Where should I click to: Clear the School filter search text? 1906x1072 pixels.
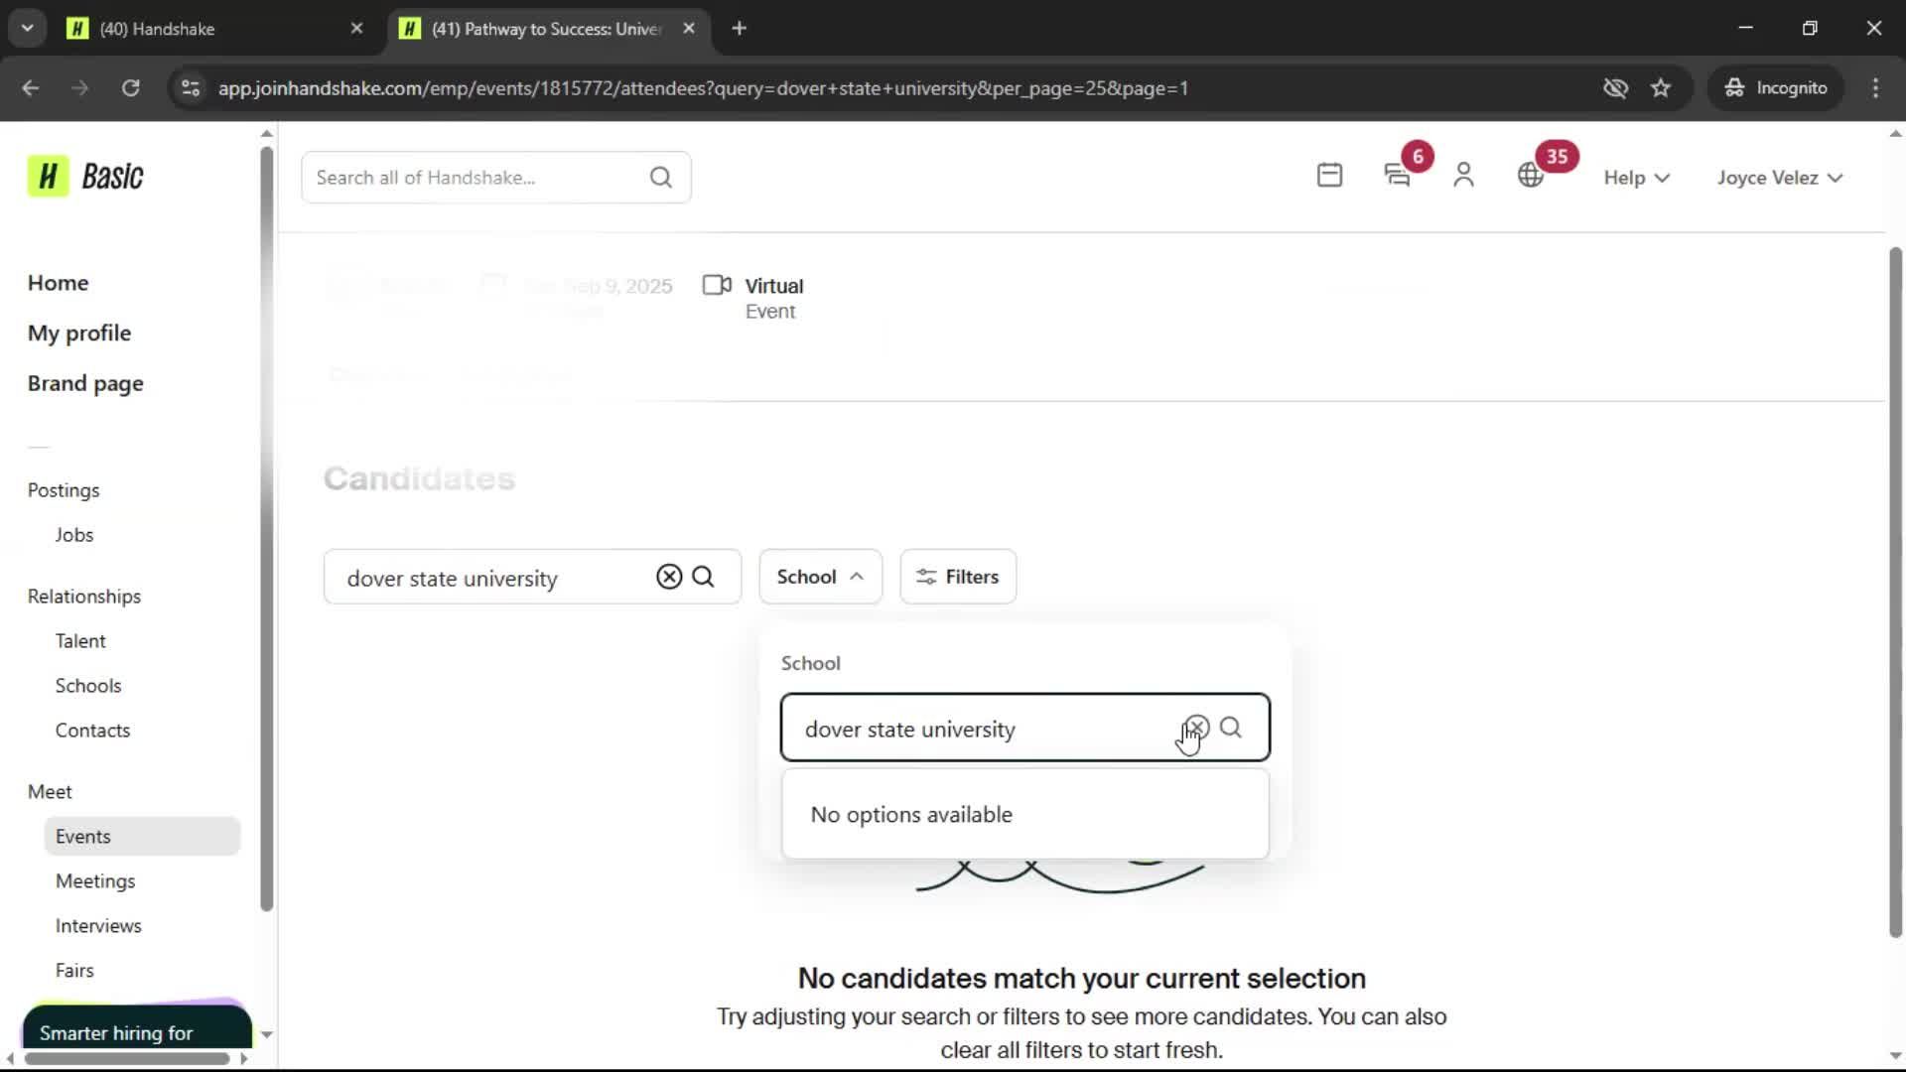point(1197,728)
